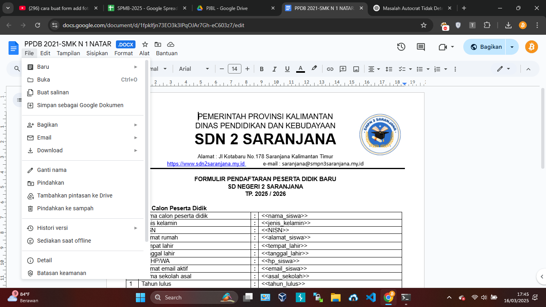
Task: Select Pindahkan ke sampah
Action: click(x=83, y=208)
